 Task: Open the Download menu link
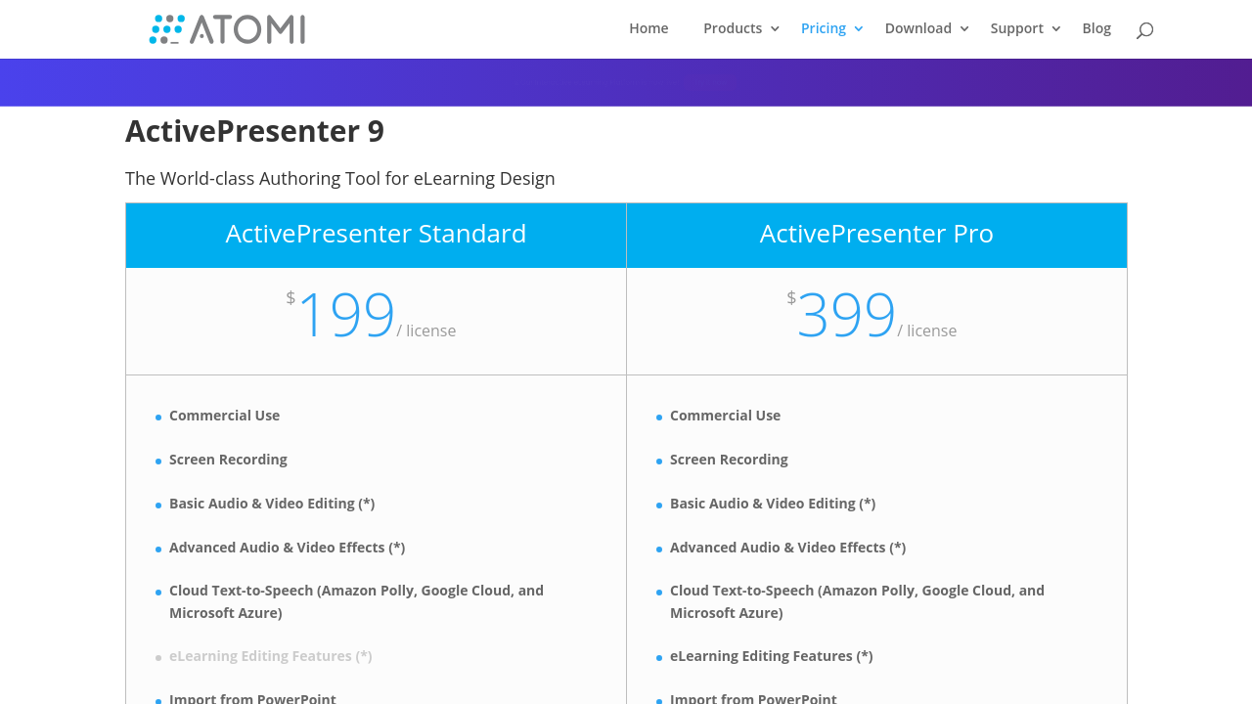point(917,28)
